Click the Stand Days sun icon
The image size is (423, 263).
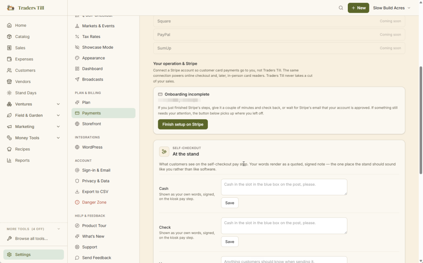pos(10,93)
